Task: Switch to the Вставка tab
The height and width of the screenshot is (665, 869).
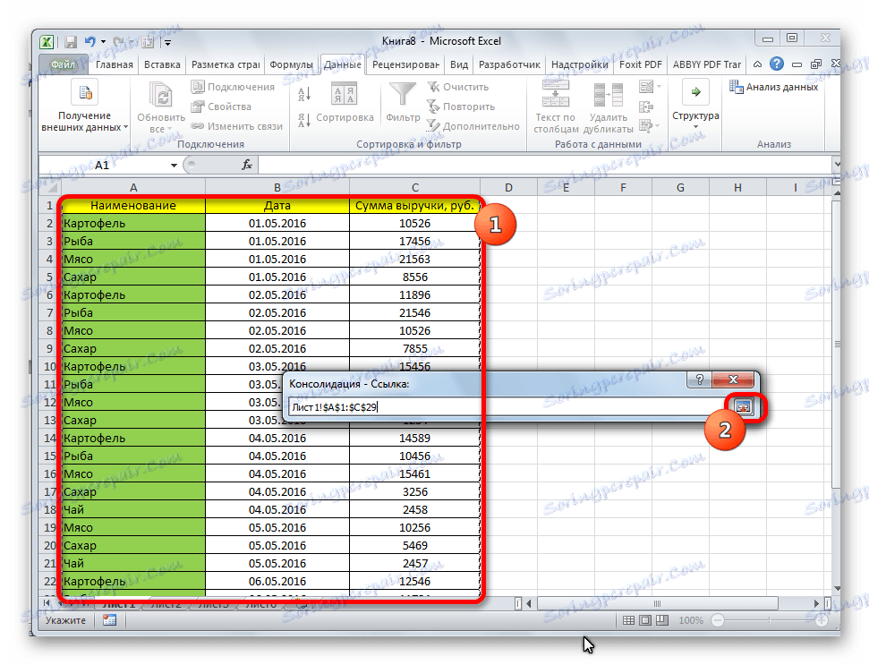Action: [162, 64]
